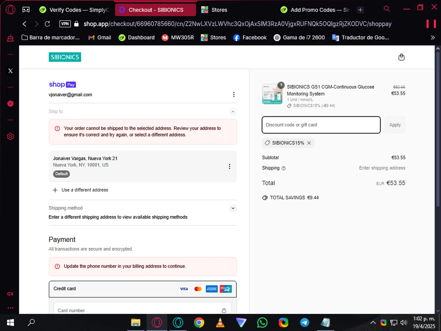Screen dimensions: 441x331
Task: Click the padlock site security icon
Action: click(x=76, y=24)
